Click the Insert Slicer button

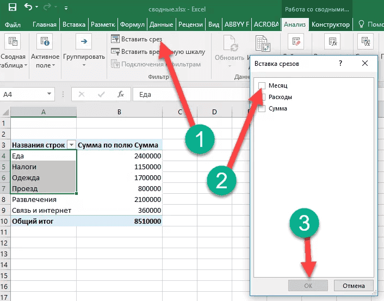click(138, 39)
